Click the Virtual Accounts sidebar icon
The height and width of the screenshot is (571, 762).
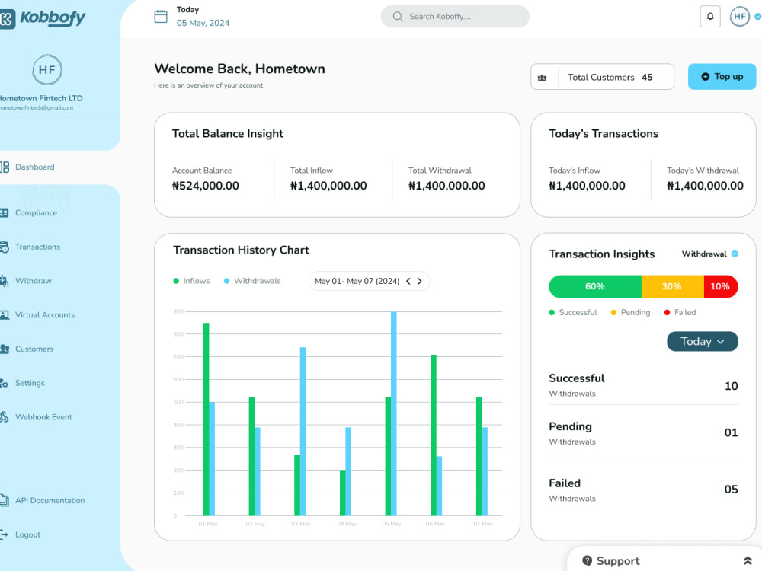(x=5, y=314)
